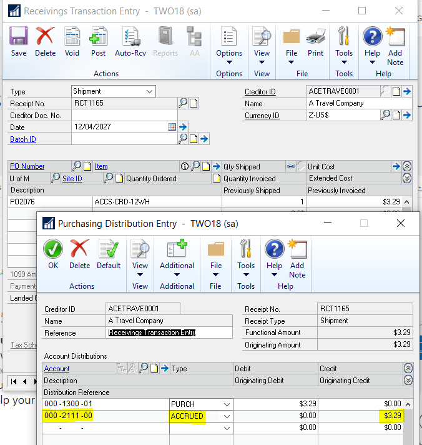The width and height of the screenshot is (422, 445).
Task: Select the 000-2111-00 account row
Action: click(69, 416)
